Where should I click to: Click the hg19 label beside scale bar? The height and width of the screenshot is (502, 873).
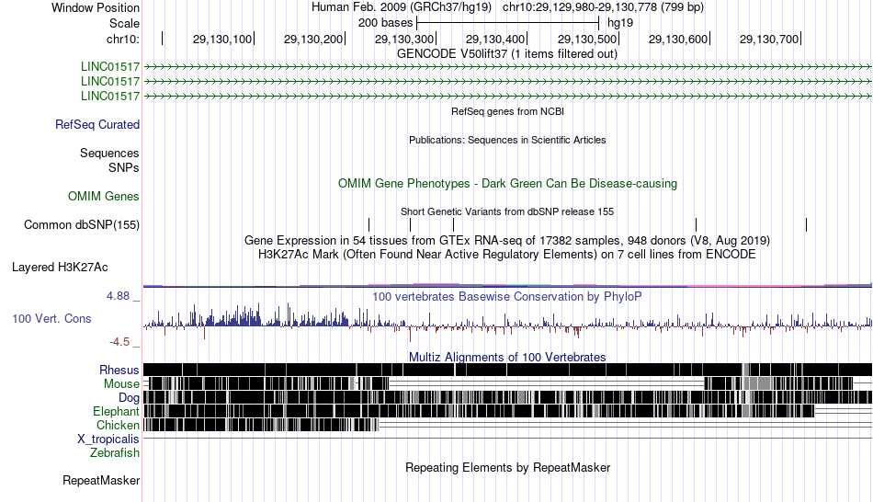pyautogui.click(x=620, y=23)
